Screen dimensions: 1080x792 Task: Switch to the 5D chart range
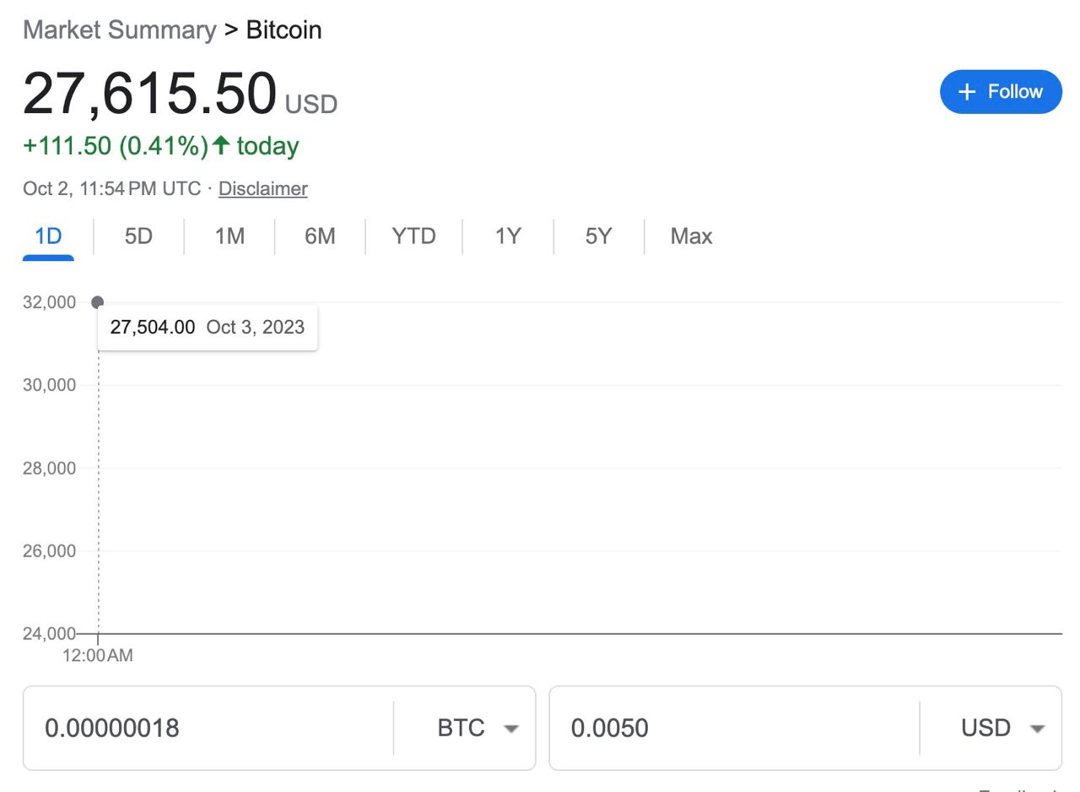(x=138, y=236)
